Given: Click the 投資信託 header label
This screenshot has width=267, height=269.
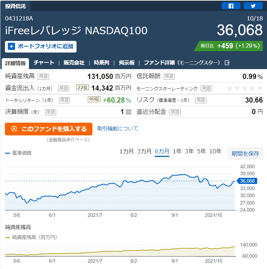Looking at the screenshot, I should click(x=15, y=6).
